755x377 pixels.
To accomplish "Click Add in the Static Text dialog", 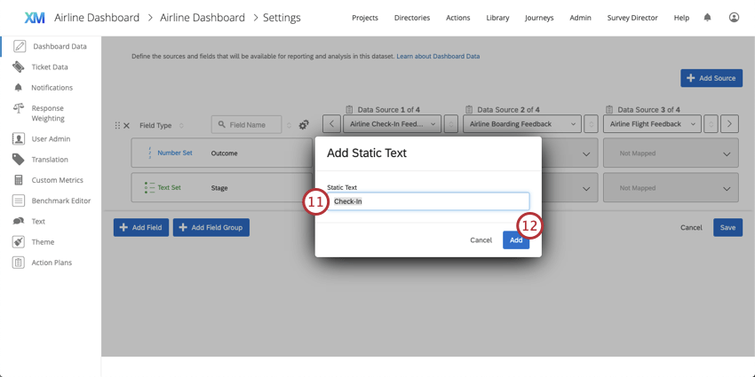I will coord(516,240).
